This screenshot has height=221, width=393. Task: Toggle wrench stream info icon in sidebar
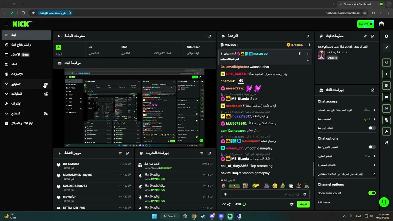[x=387, y=131]
